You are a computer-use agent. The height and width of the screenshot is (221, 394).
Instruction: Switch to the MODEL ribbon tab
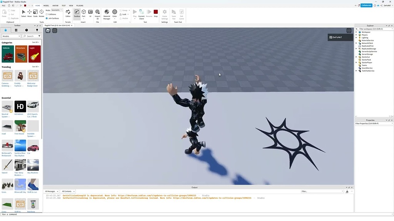46,5
